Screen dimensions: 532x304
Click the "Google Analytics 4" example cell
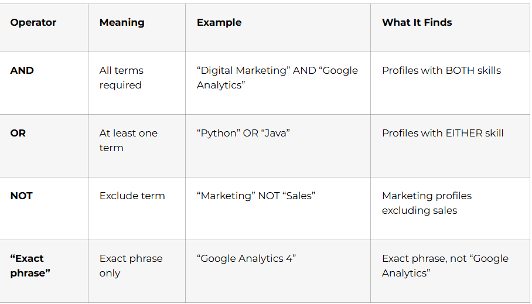pyautogui.click(x=246, y=258)
